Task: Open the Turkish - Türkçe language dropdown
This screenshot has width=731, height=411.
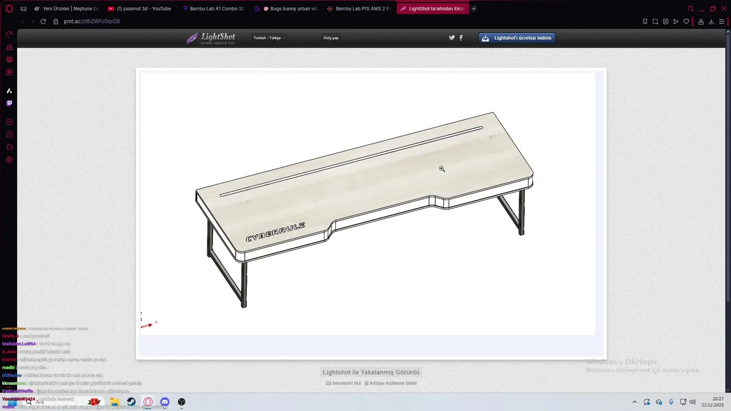Action: pyautogui.click(x=269, y=38)
